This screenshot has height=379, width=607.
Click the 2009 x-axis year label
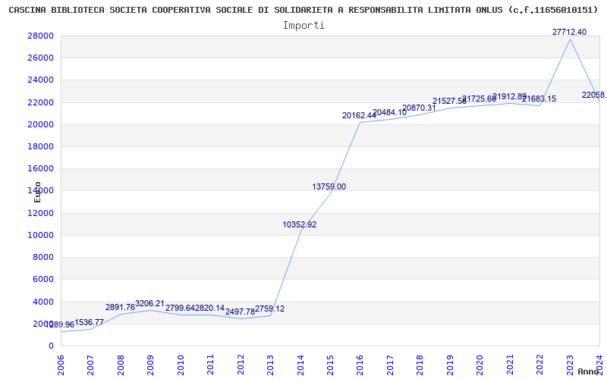coord(150,365)
